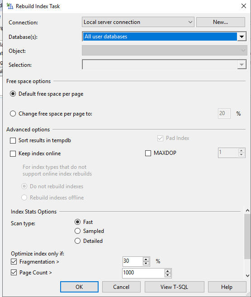
Task: Click the View T-SQL button
Action: (175, 287)
